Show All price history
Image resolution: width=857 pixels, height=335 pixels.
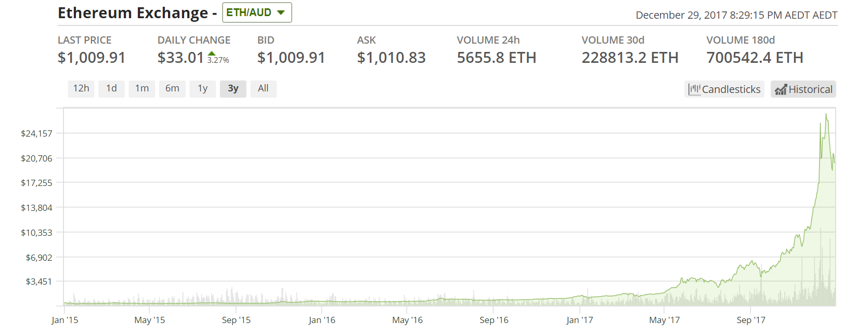click(x=263, y=88)
